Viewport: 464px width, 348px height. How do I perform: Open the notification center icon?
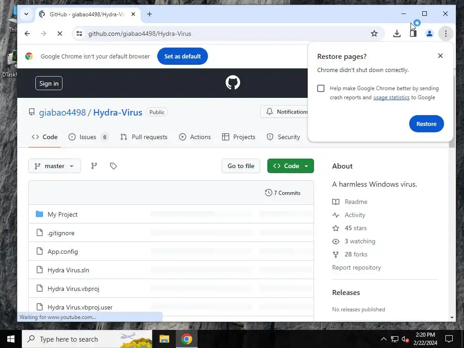449,339
